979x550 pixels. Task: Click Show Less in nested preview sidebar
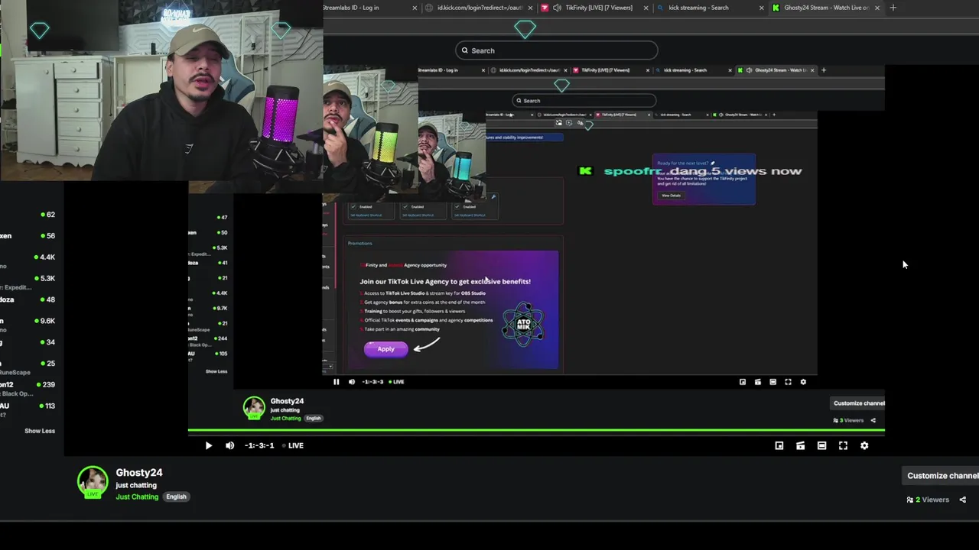pos(216,371)
